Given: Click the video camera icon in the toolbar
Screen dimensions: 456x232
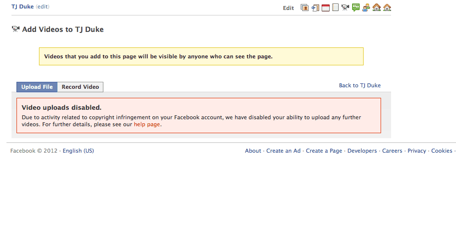Looking at the screenshot, I should click(x=345, y=7).
